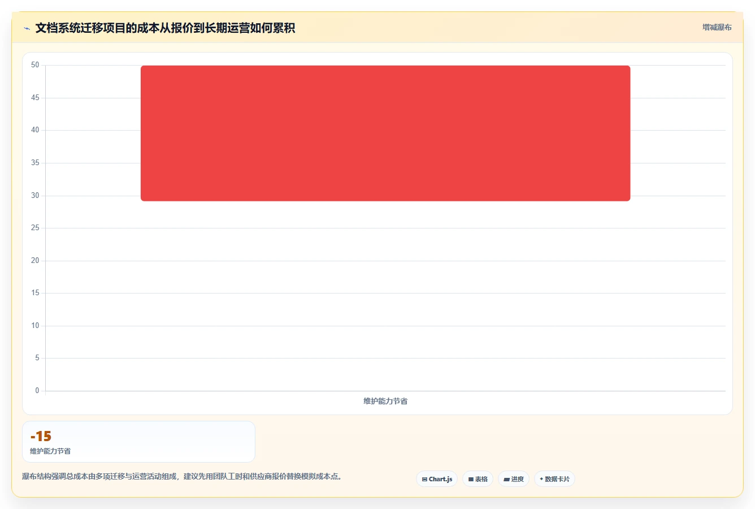Image resolution: width=755 pixels, height=509 pixels.
Task: Click the y-axis tick value 50
Action: point(35,65)
